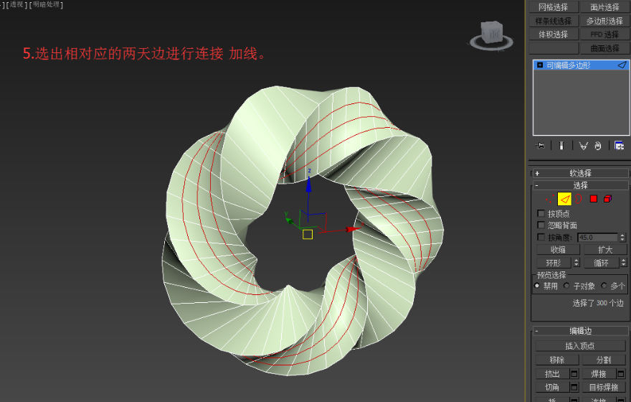
Task: Click 按角度 value spinner arrows
Action: coord(622,238)
